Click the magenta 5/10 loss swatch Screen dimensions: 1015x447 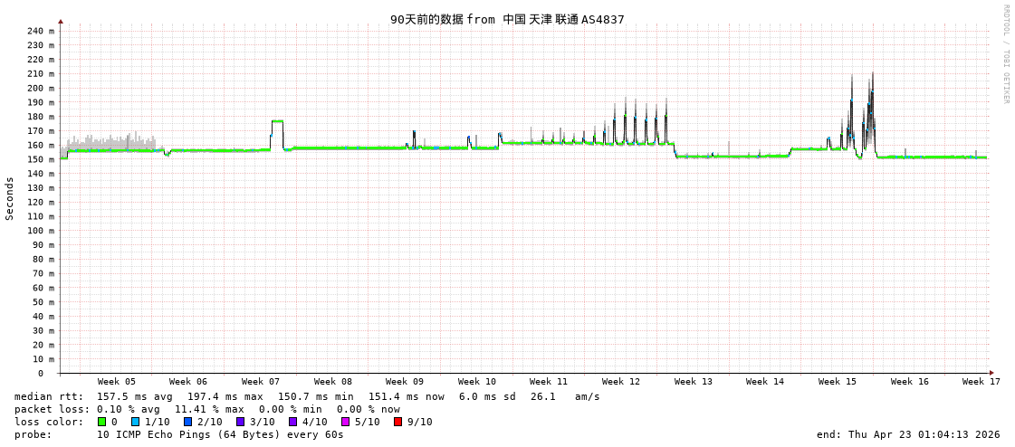click(346, 422)
